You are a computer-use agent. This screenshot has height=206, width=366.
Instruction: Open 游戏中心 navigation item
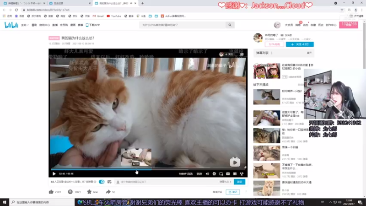tap(44, 25)
